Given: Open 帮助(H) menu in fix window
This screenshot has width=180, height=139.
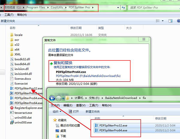Looking at the screenshot, I should (106, 105).
